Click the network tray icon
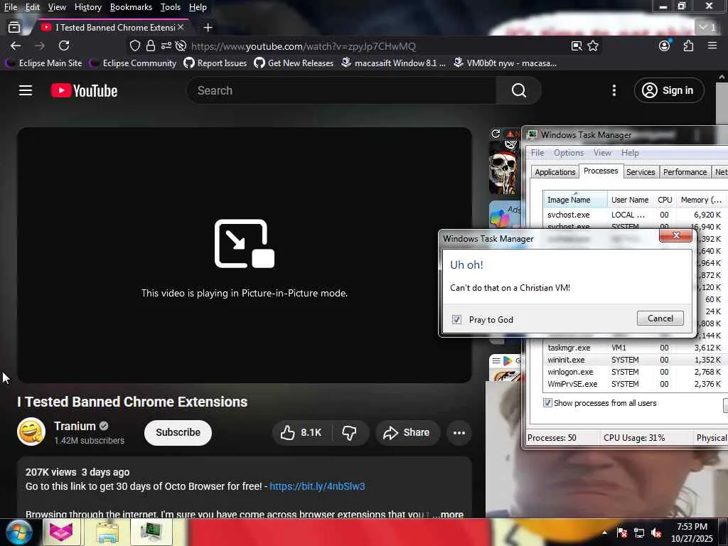The image size is (728, 546). 639,533
